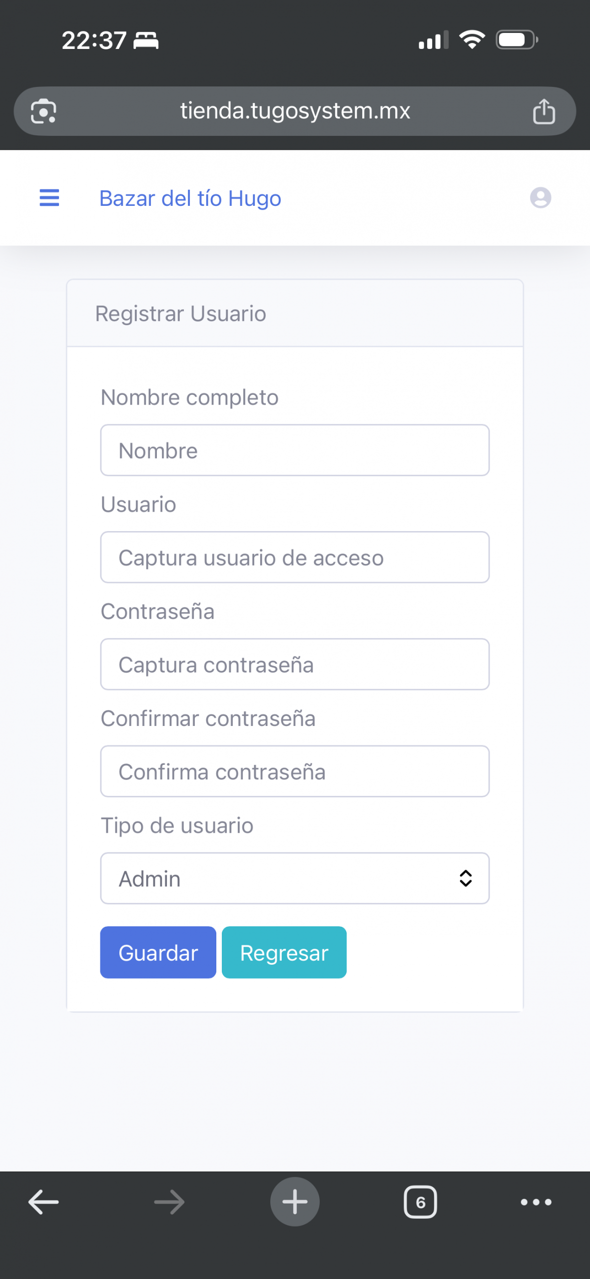Tap the camera lens search icon

coord(43,111)
